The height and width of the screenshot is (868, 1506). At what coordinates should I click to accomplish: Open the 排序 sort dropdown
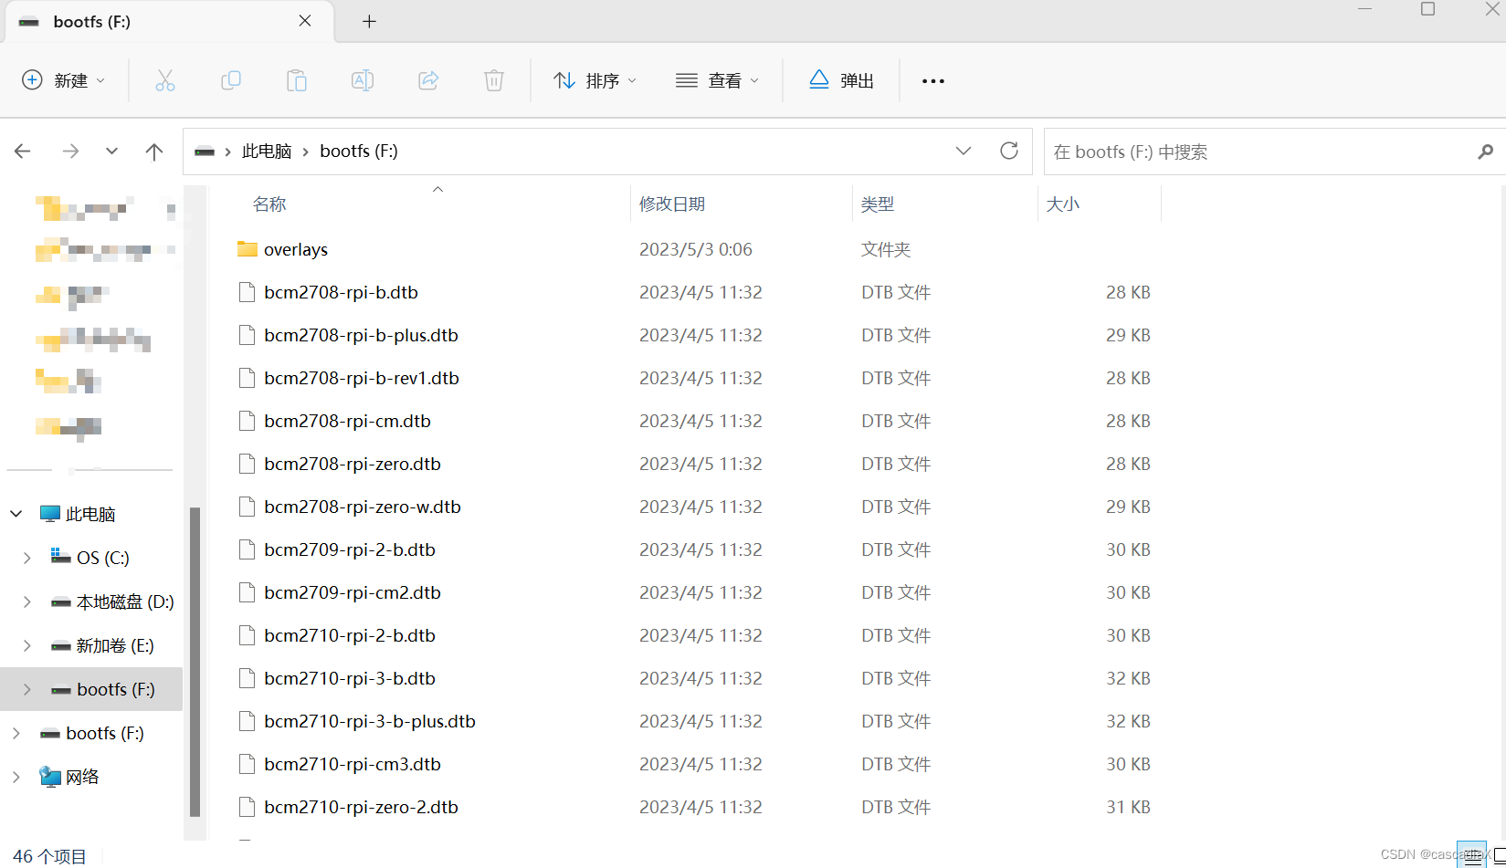(x=595, y=81)
